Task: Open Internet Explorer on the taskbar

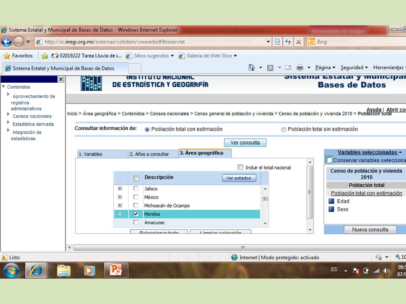Action: click(36, 270)
